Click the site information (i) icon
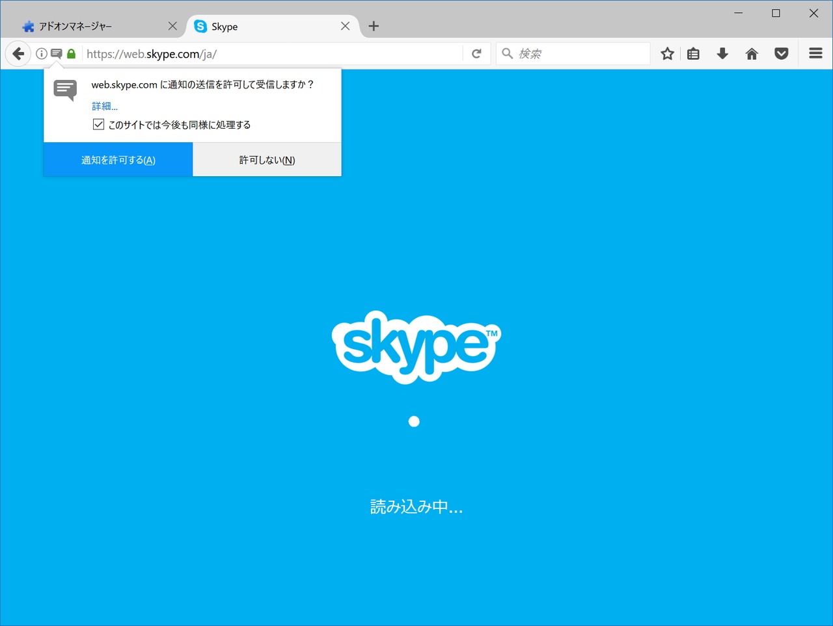Image resolution: width=833 pixels, height=626 pixels. 41,53
